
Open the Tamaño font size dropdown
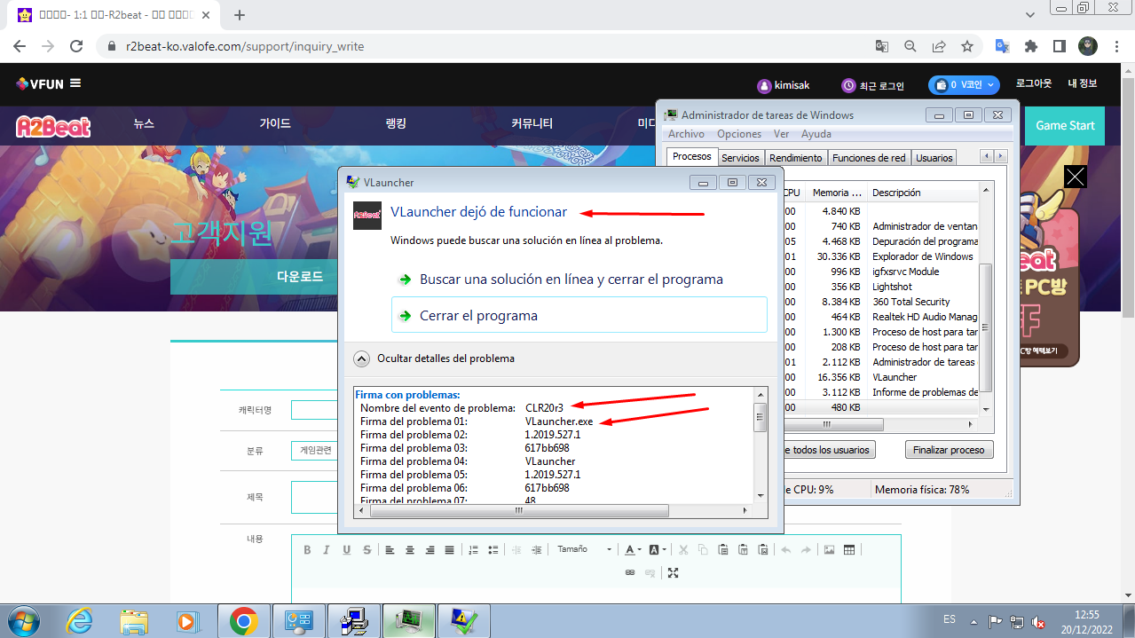584,550
